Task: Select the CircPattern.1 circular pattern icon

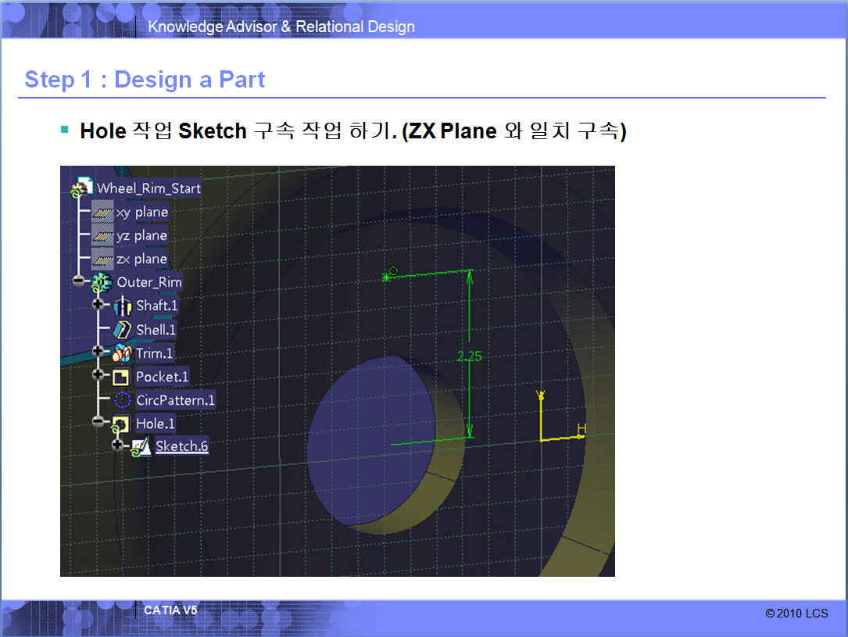Action: click(x=123, y=401)
